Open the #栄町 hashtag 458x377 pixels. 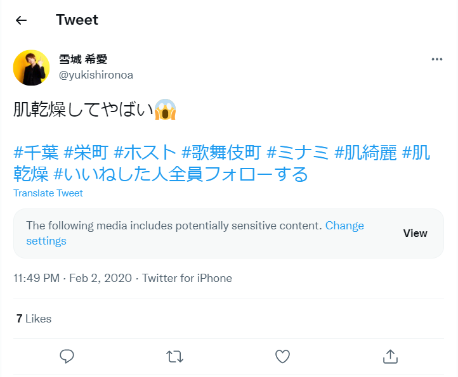[x=86, y=153]
